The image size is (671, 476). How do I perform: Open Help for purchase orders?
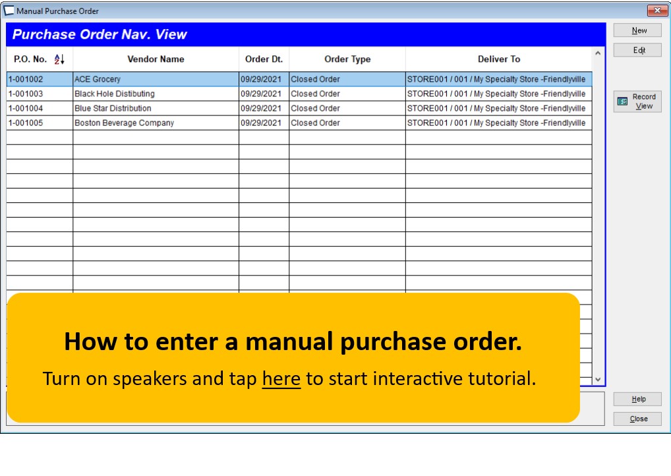click(637, 399)
